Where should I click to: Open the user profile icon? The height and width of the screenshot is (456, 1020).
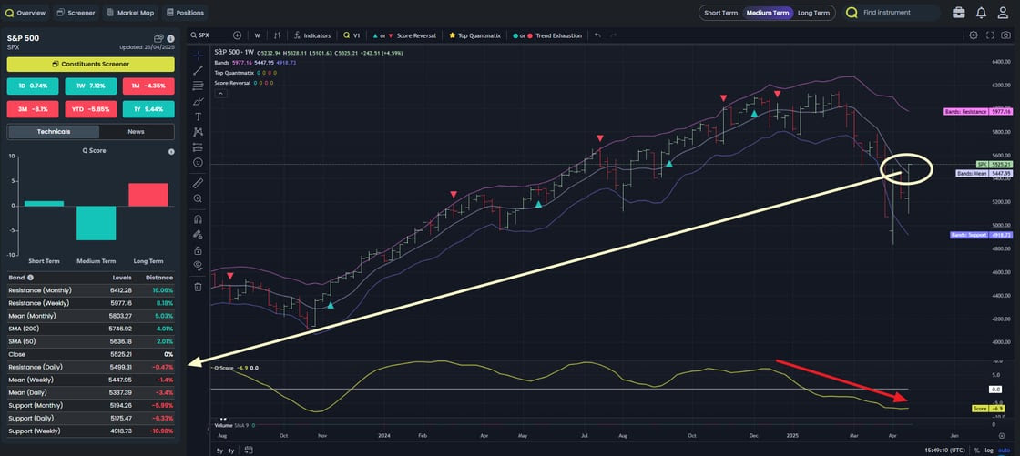pos(1001,13)
